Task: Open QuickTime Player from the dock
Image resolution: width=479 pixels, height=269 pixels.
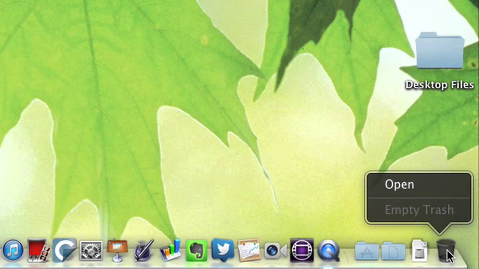Action: [x=329, y=251]
